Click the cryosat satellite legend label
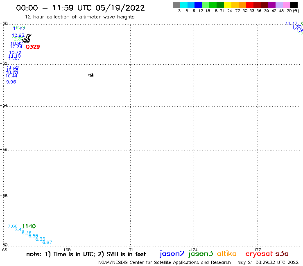 (259, 254)
